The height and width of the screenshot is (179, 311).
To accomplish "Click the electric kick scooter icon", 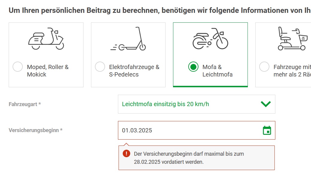I will click(128, 39).
